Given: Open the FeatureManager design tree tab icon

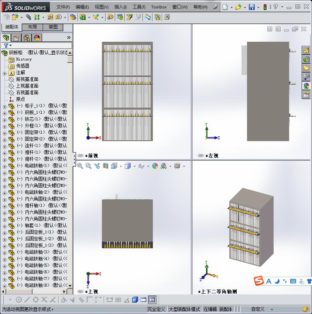Looking at the screenshot, I should click(6, 38).
